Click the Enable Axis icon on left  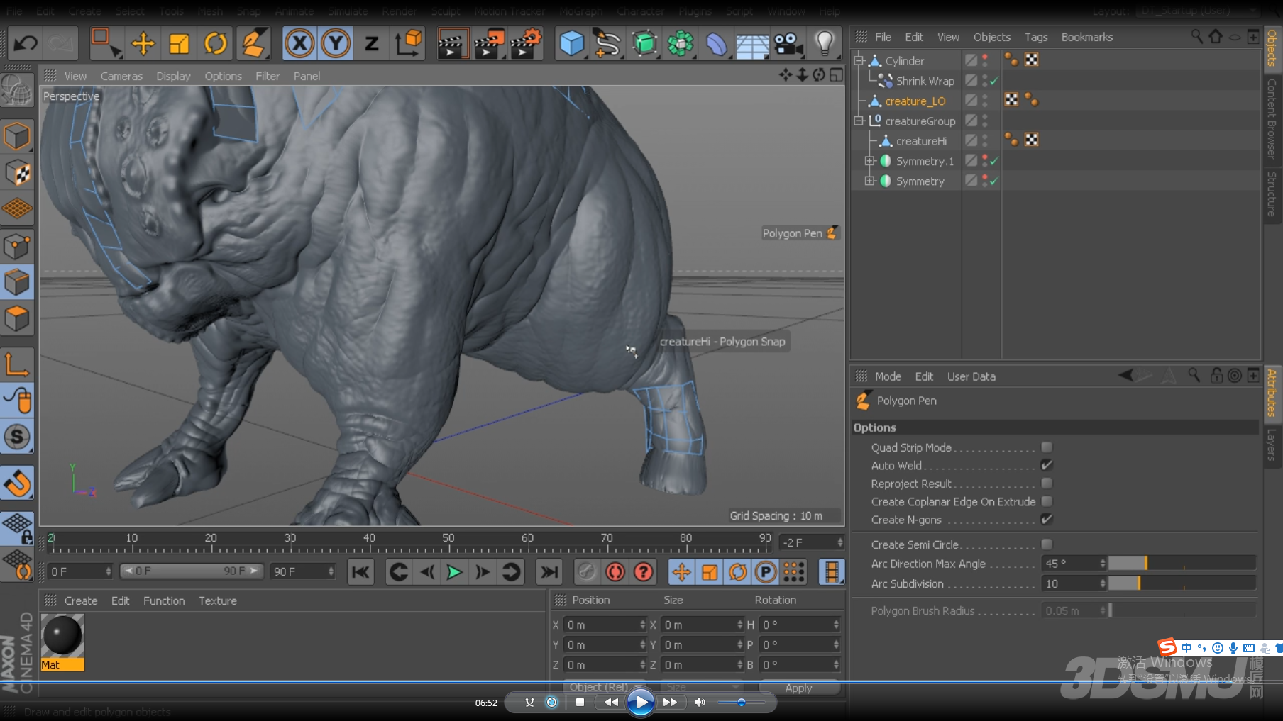17,364
